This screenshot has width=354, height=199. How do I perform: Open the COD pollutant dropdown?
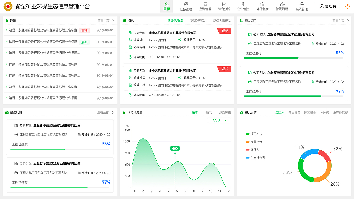tap(218, 120)
